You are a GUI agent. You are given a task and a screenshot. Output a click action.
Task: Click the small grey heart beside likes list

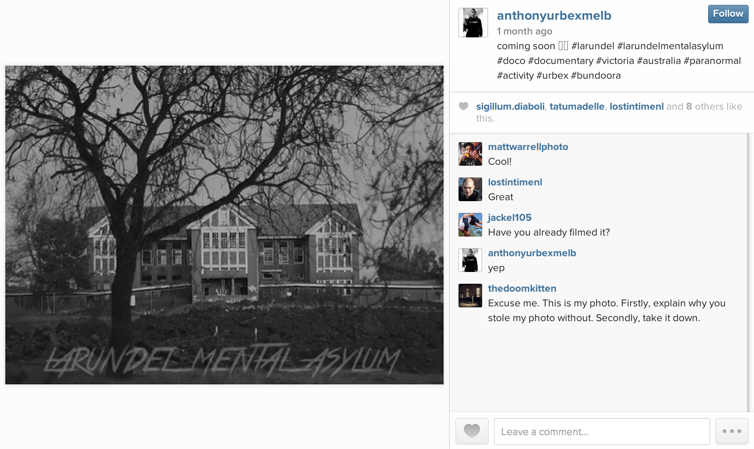pyautogui.click(x=463, y=106)
